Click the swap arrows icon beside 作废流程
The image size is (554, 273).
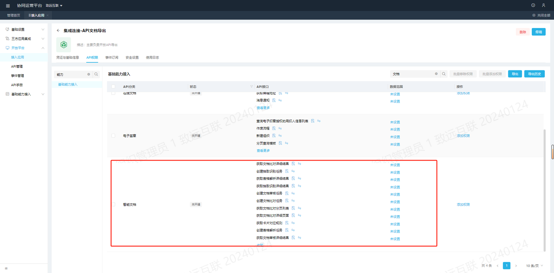point(280,129)
